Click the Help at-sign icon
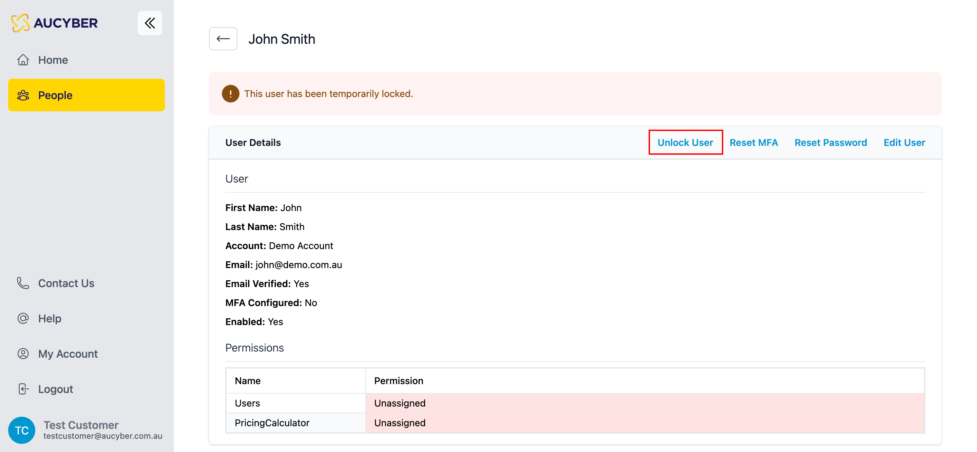Image resolution: width=977 pixels, height=452 pixels. coord(23,318)
